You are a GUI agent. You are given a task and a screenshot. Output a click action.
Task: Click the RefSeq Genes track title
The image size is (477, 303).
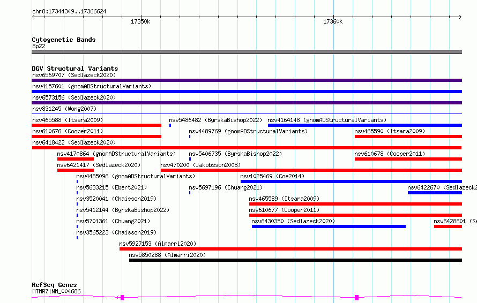pos(55,285)
